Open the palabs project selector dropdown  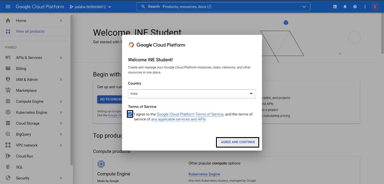[90, 7]
